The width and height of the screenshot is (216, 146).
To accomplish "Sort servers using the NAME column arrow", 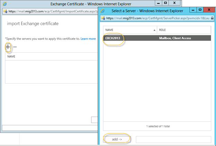I will click(154, 30).
